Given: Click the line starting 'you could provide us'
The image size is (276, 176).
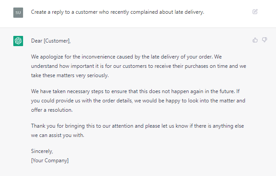Looking at the screenshot, I should click(138, 101).
